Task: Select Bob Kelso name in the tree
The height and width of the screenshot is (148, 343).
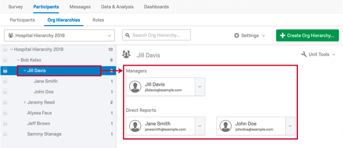Action: [x=31, y=60]
